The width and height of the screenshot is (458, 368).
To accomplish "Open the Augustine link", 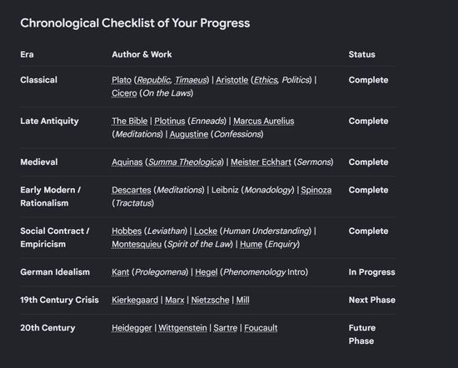I will 189,134.
